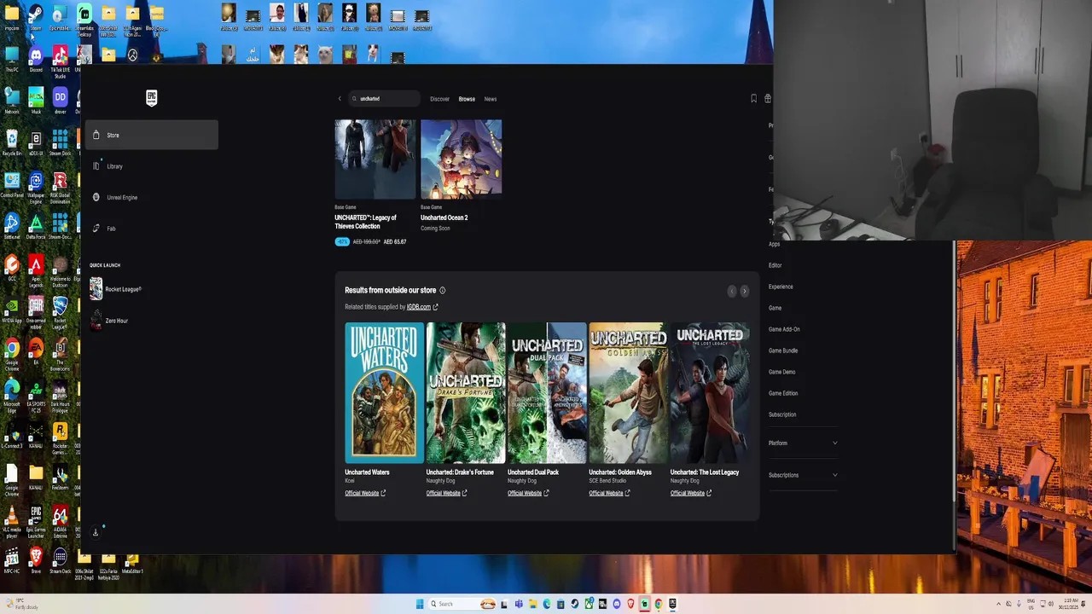
Task: Open the downloads icon at sidebar bottom
Action: [x=96, y=532]
